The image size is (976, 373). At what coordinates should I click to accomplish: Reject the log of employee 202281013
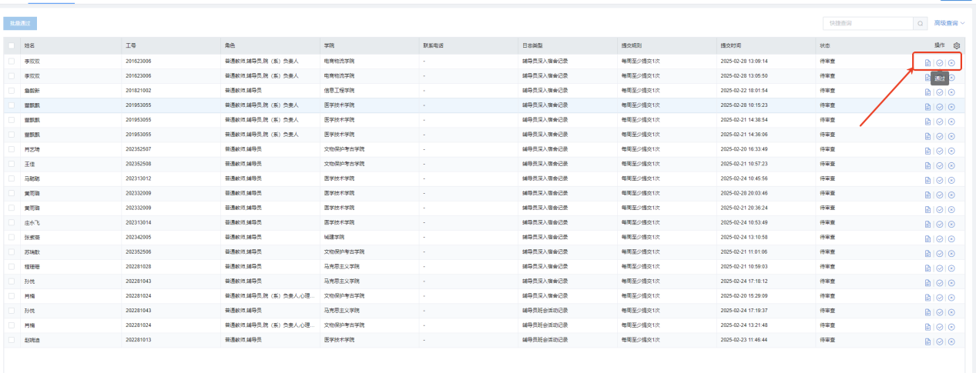951,341
